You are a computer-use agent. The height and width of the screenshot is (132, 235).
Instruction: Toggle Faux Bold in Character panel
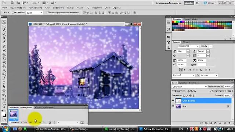click(x=181, y=70)
